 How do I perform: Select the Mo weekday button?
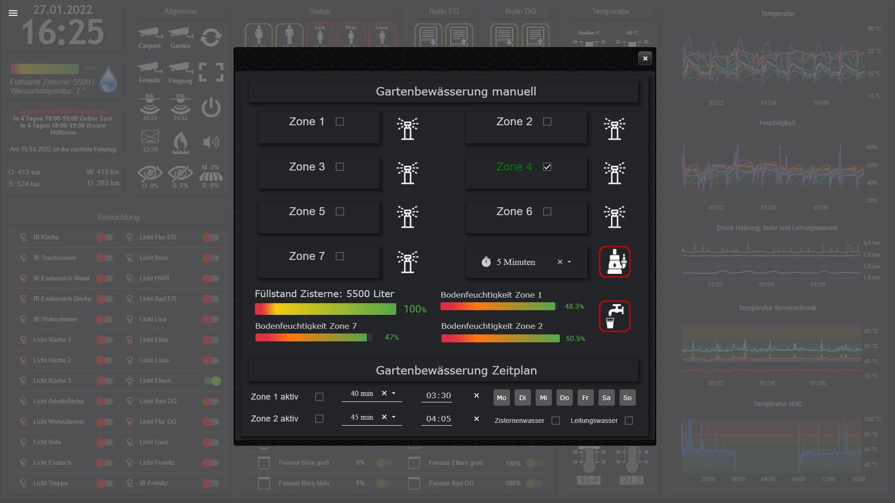502,398
